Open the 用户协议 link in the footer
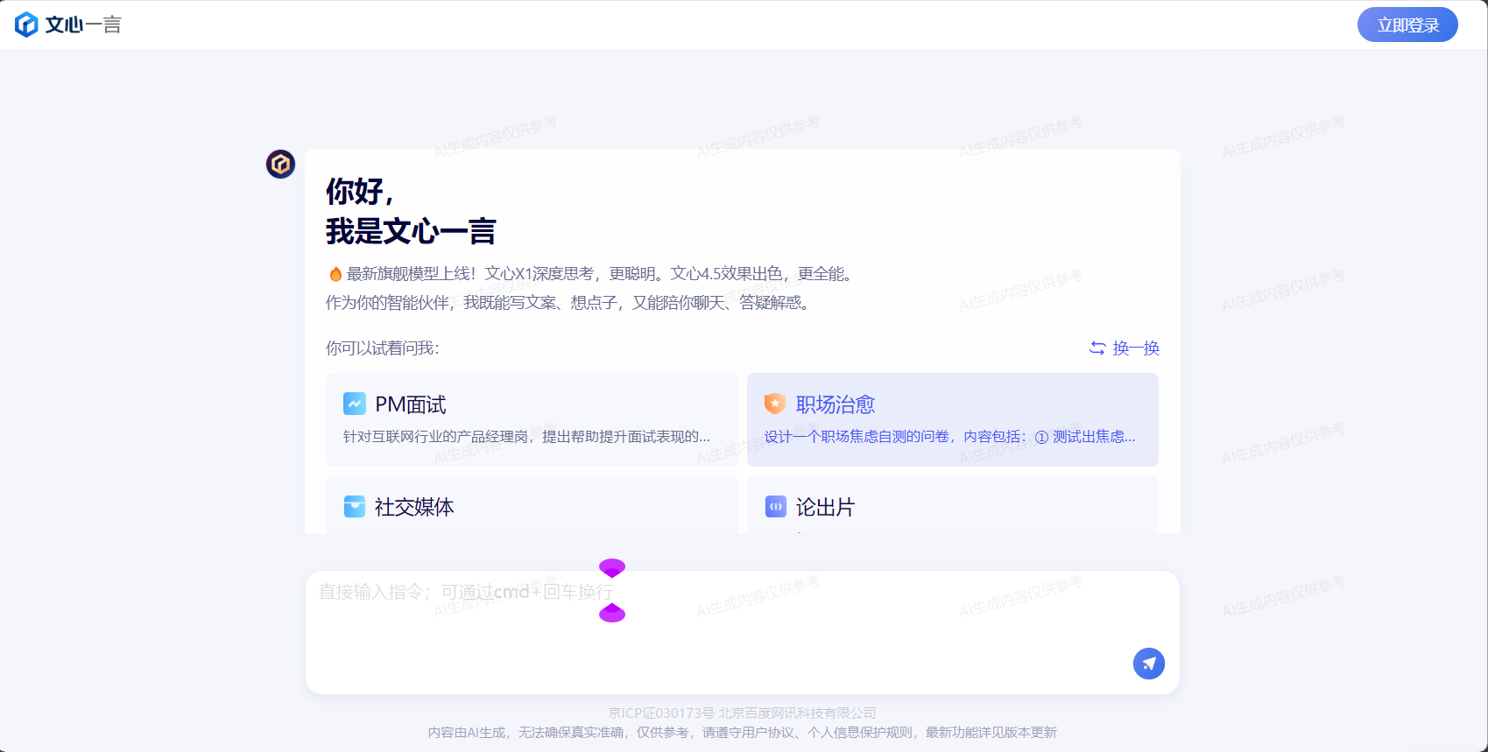 (x=768, y=733)
